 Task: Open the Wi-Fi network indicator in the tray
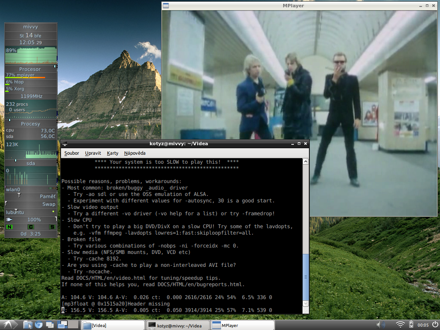400,325
